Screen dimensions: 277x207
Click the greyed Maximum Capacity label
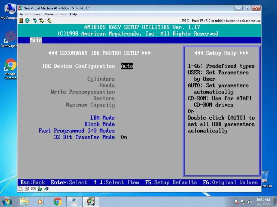pos(90,105)
